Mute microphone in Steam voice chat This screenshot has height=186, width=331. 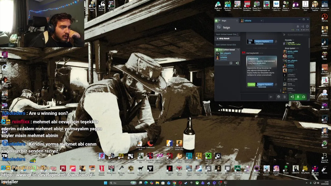click(x=298, y=97)
